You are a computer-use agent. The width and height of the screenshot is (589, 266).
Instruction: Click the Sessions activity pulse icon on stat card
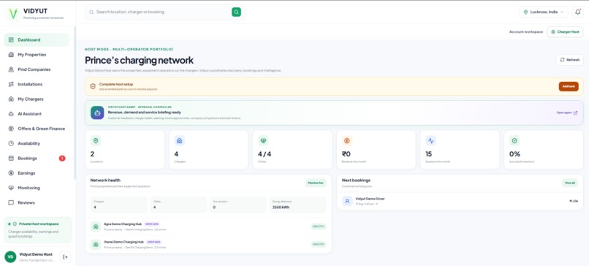pyautogui.click(x=430, y=141)
